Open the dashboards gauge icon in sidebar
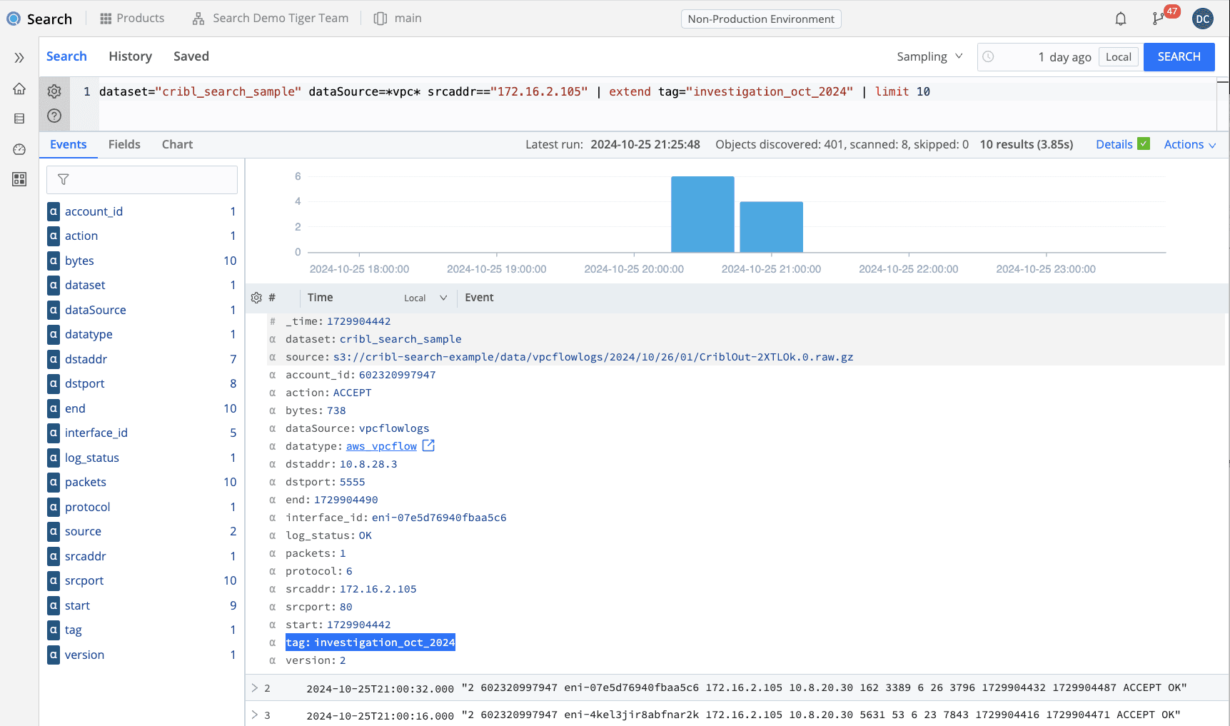This screenshot has height=726, width=1230. [x=19, y=149]
